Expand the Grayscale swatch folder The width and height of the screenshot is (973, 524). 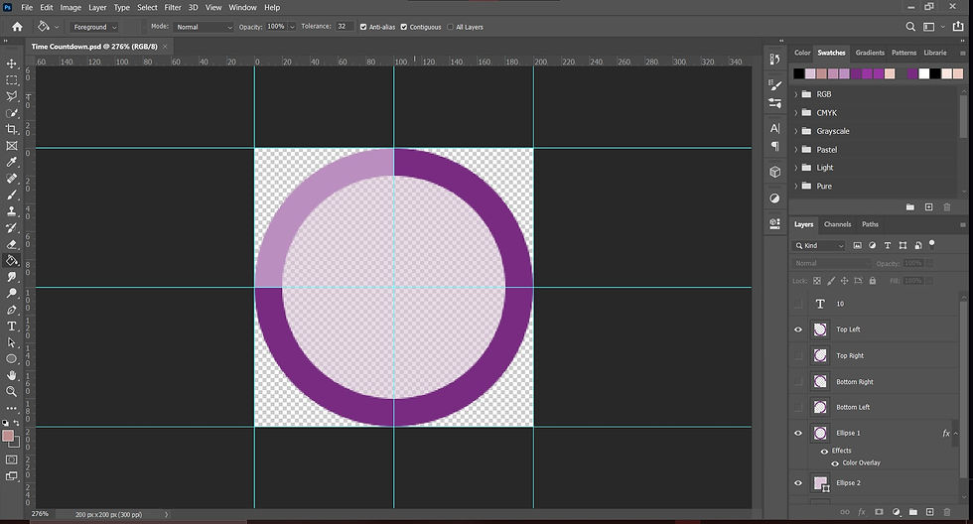[x=796, y=131]
